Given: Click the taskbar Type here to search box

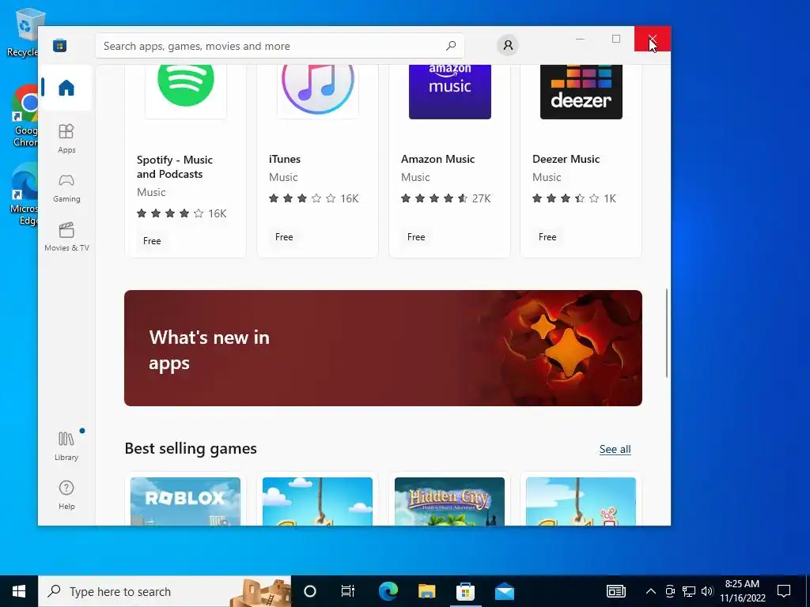Looking at the screenshot, I should coord(165,591).
